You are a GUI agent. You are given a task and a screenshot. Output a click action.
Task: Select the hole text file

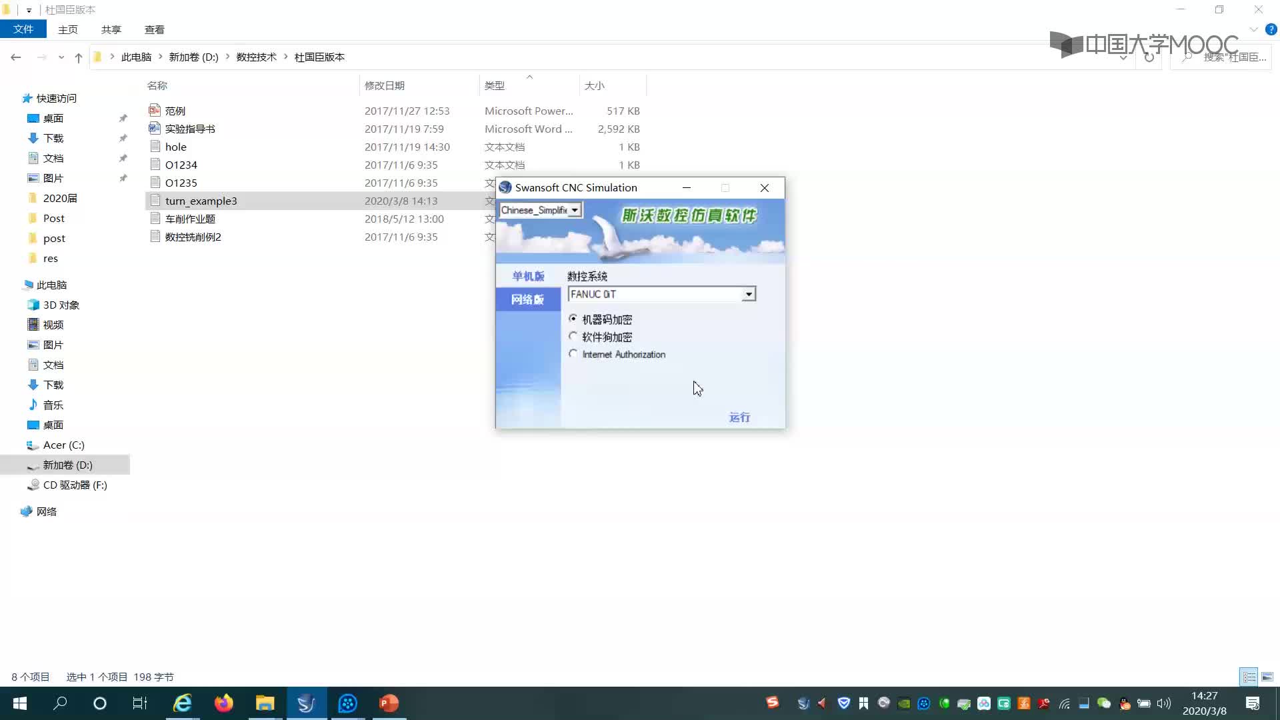[x=176, y=147]
